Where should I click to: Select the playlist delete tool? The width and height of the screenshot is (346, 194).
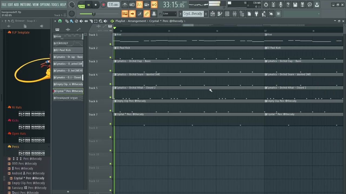(x=76, y=21)
